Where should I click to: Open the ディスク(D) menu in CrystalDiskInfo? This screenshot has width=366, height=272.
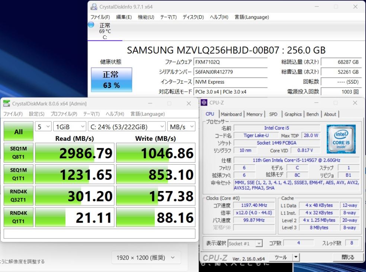[x=193, y=17]
